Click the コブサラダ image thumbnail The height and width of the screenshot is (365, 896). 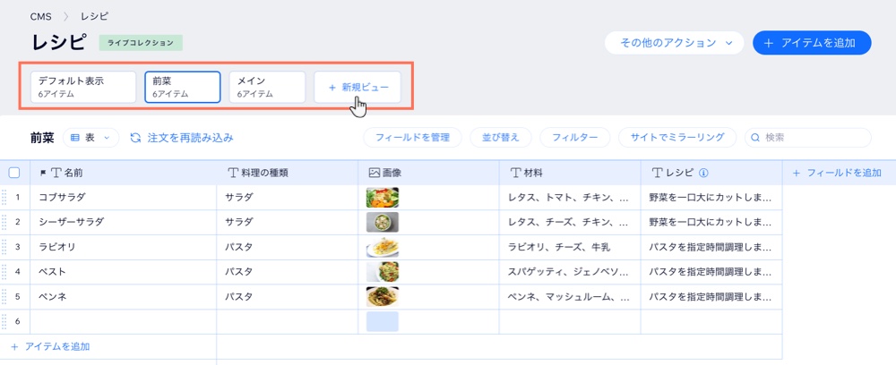383,197
